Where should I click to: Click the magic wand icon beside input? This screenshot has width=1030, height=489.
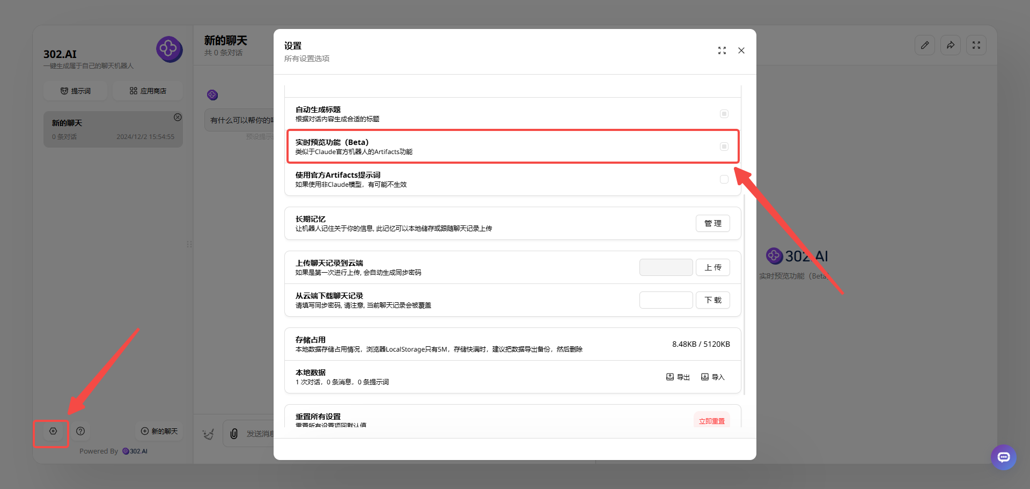pos(208,434)
